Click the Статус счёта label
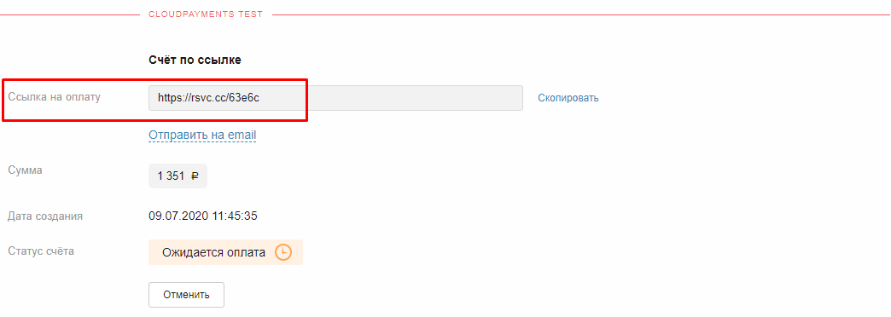The height and width of the screenshot is (317, 891). click(x=41, y=250)
